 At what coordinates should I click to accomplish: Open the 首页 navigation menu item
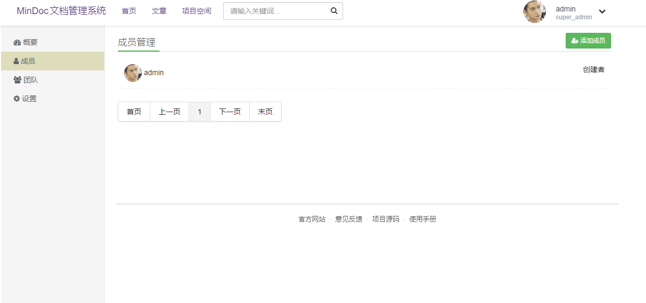129,11
